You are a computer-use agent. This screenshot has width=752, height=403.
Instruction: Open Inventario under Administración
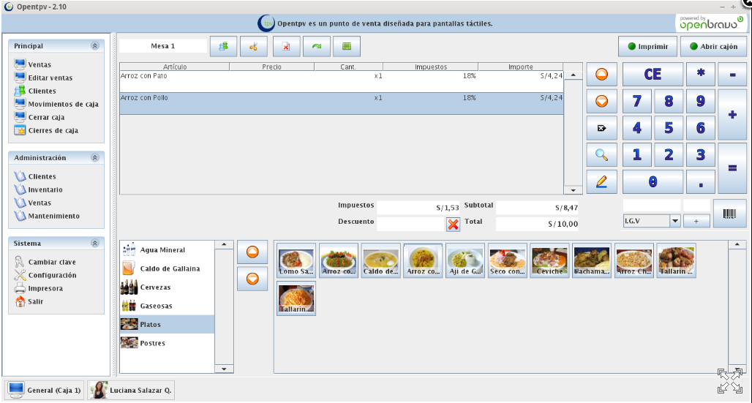(45, 189)
